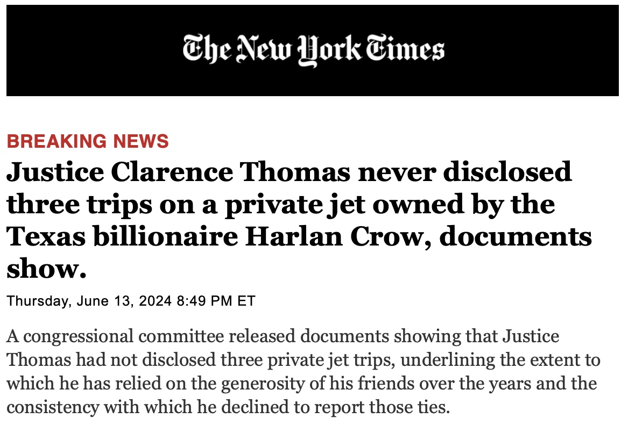Screen dimensions: 621x433
Task: Open the Justice Clarence Thomas headline
Action: [288, 172]
